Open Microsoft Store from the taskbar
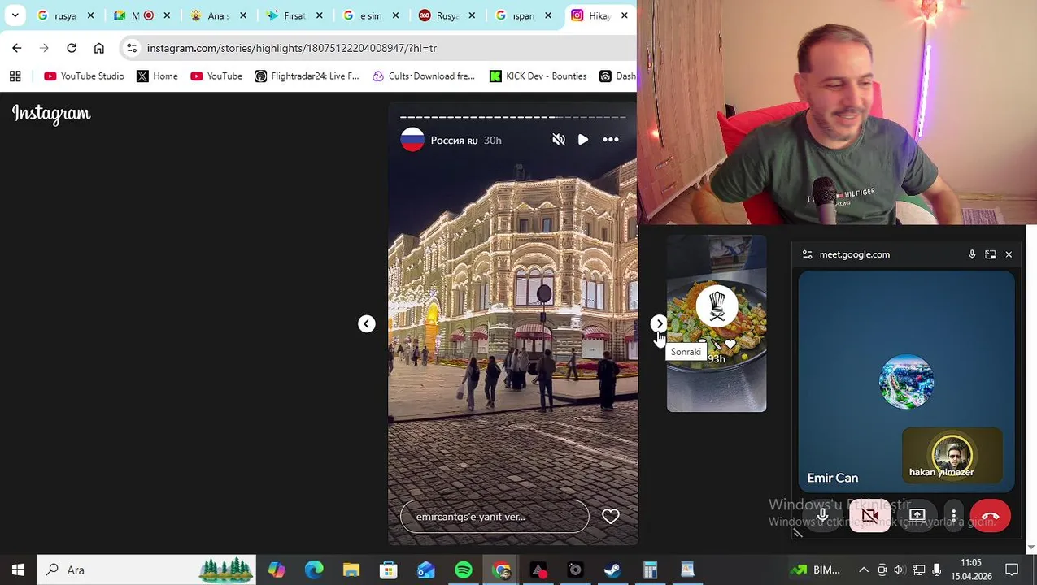Screen dimensions: 1037x585 click(x=389, y=570)
